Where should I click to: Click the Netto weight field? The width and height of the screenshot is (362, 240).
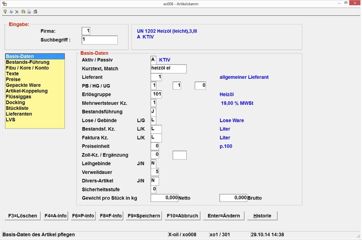(x=164, y=198)
